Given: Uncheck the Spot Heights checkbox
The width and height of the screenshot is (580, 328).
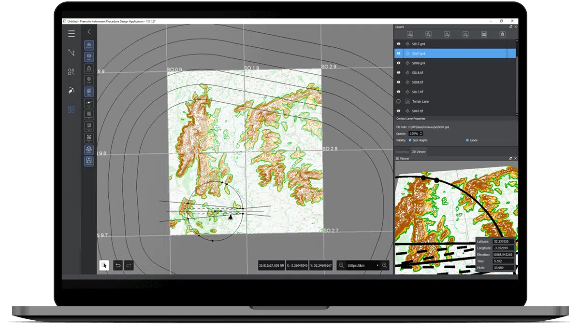Looking at the screenshot, I should (x=410, y=140).
